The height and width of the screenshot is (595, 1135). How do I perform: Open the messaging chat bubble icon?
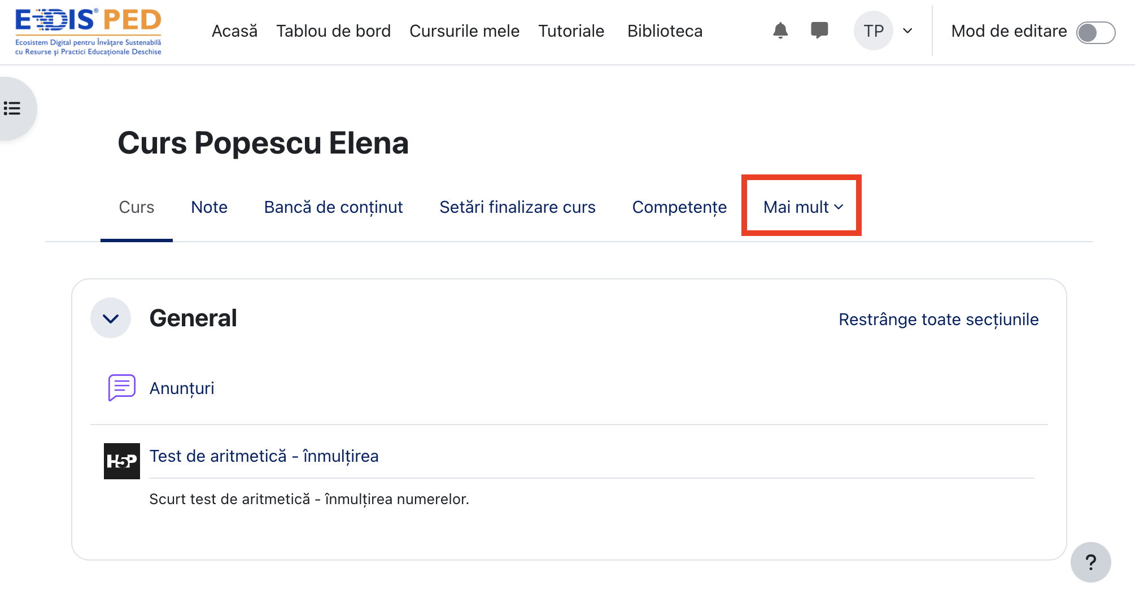pyautogui.click(x=819, y=30)
